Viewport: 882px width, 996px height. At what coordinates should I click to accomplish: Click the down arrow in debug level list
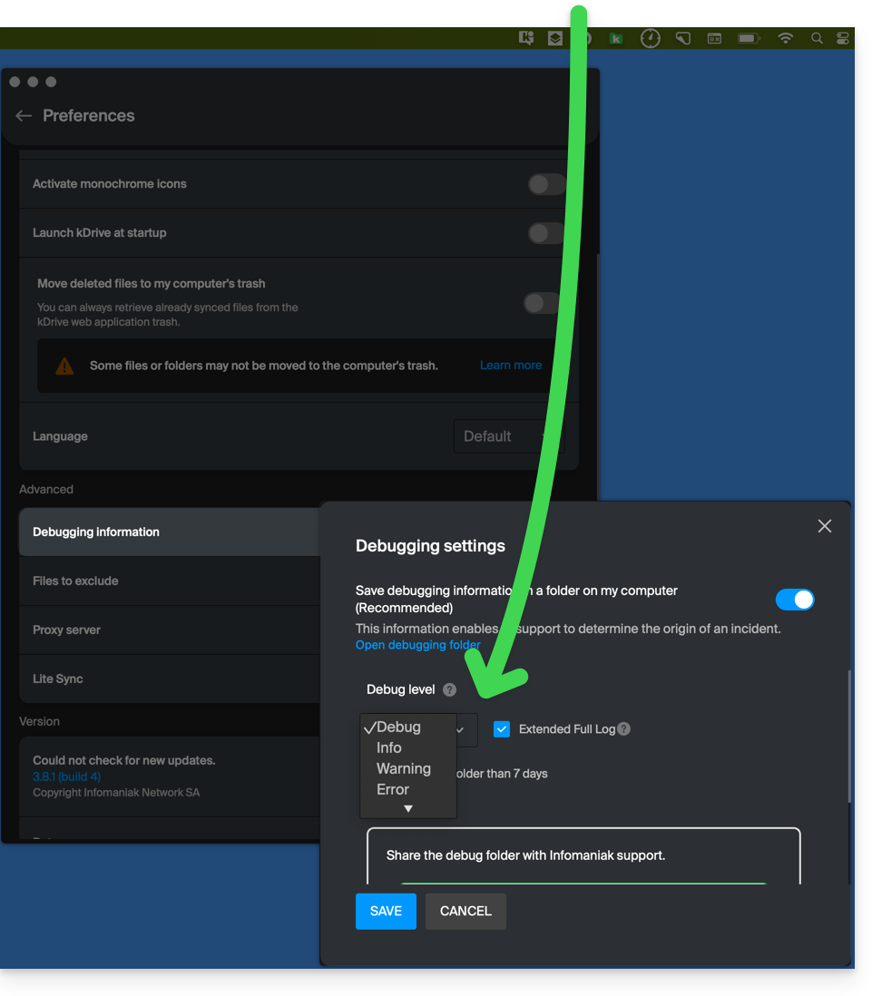[x=408, y=808]
